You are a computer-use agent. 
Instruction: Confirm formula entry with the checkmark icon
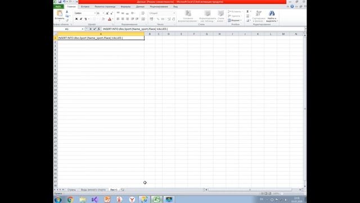click(x=94, y=29)
